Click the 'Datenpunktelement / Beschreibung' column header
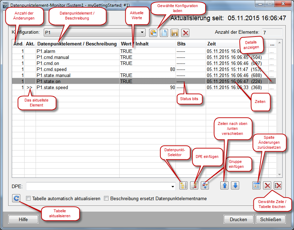This screenshot has width=294, height=230. [x=77, y=44]
